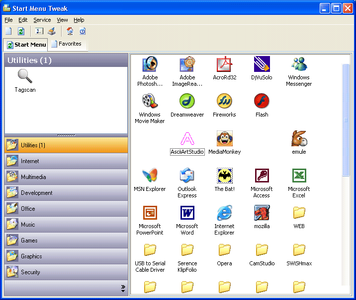Click the options list toolbar icon

39,31
